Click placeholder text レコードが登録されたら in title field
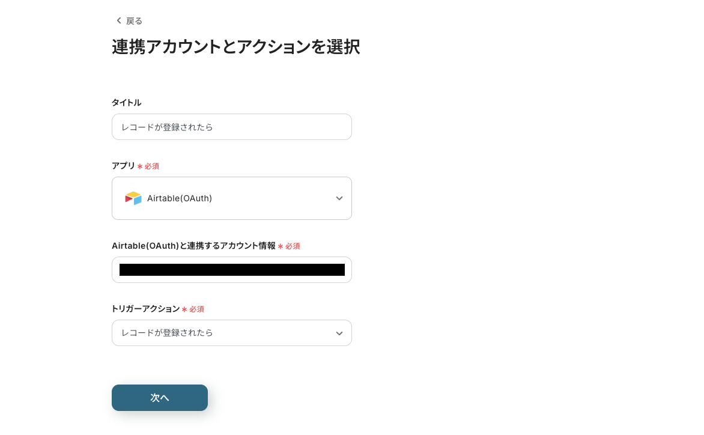 pyautogui.click(x=166, y=127)
